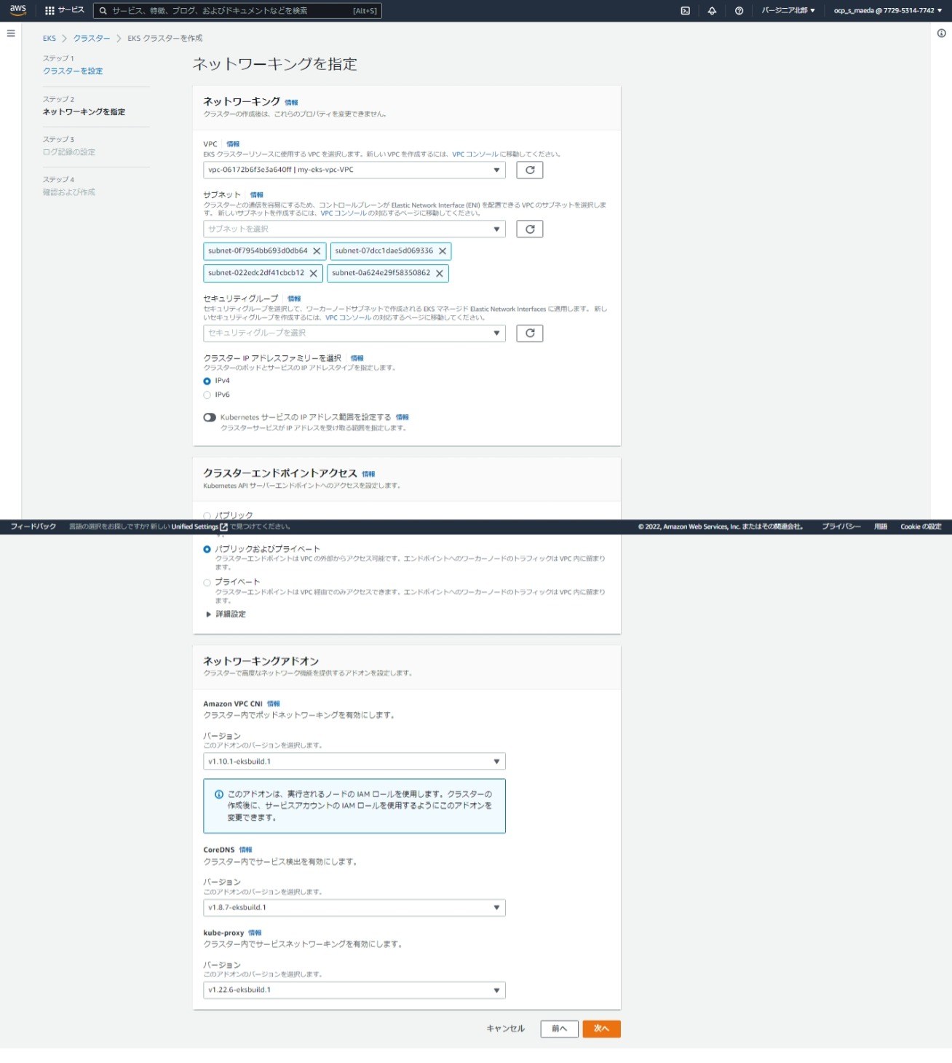Open the ocp_s_maeda account menu

[x=888, y=11]
